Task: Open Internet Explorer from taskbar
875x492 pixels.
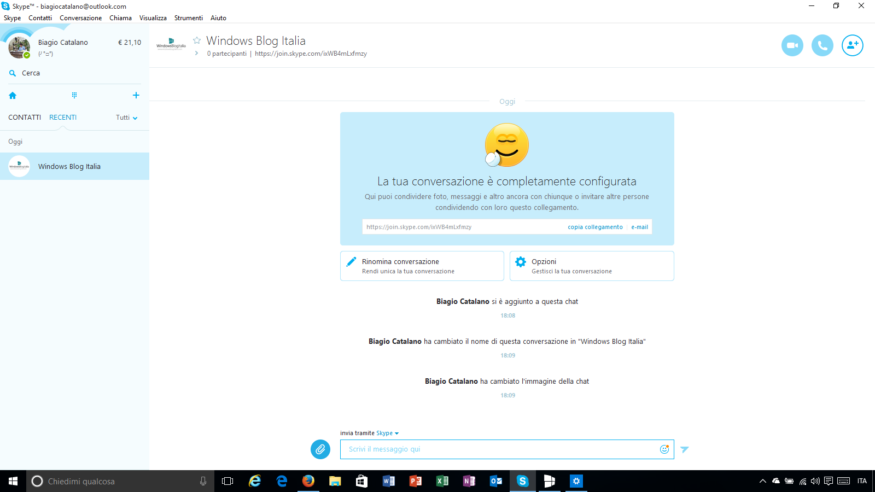Action: [255, 481]
